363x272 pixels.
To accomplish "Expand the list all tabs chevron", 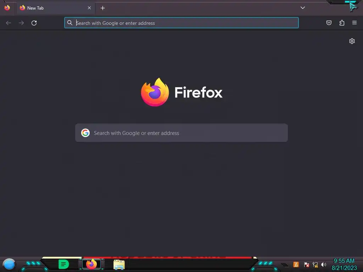I will [x=303, y=8].
